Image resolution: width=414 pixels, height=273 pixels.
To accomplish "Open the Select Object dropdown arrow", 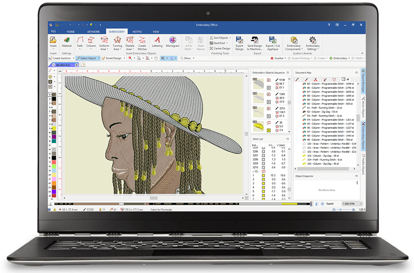I will point(99,58).
